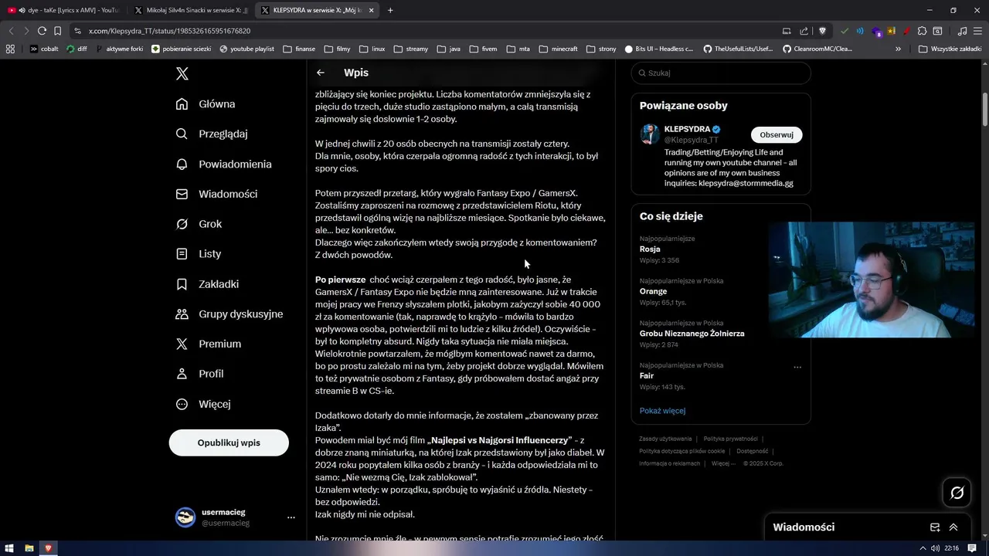
Task: Open the streamy bookmarks folder
Action: [x=410, y=49]
